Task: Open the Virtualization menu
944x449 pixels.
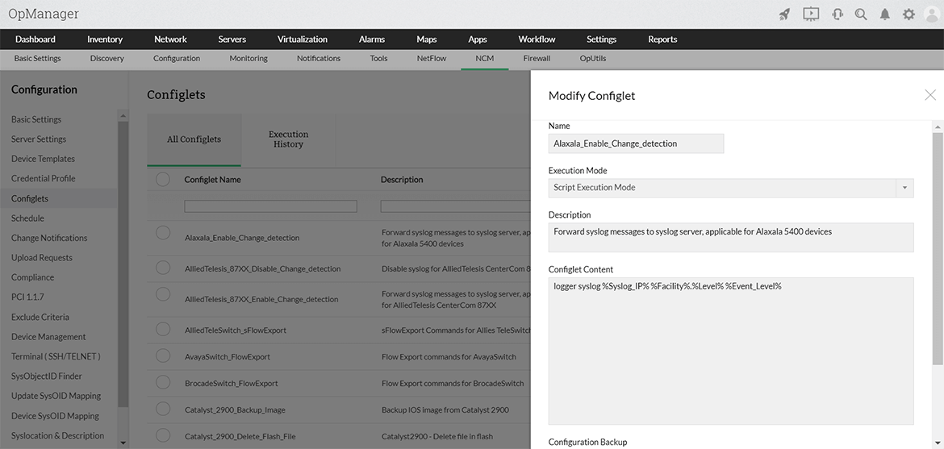Action: pos(303,39)
